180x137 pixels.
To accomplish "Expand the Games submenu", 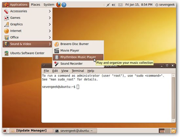I will point(27,18).
